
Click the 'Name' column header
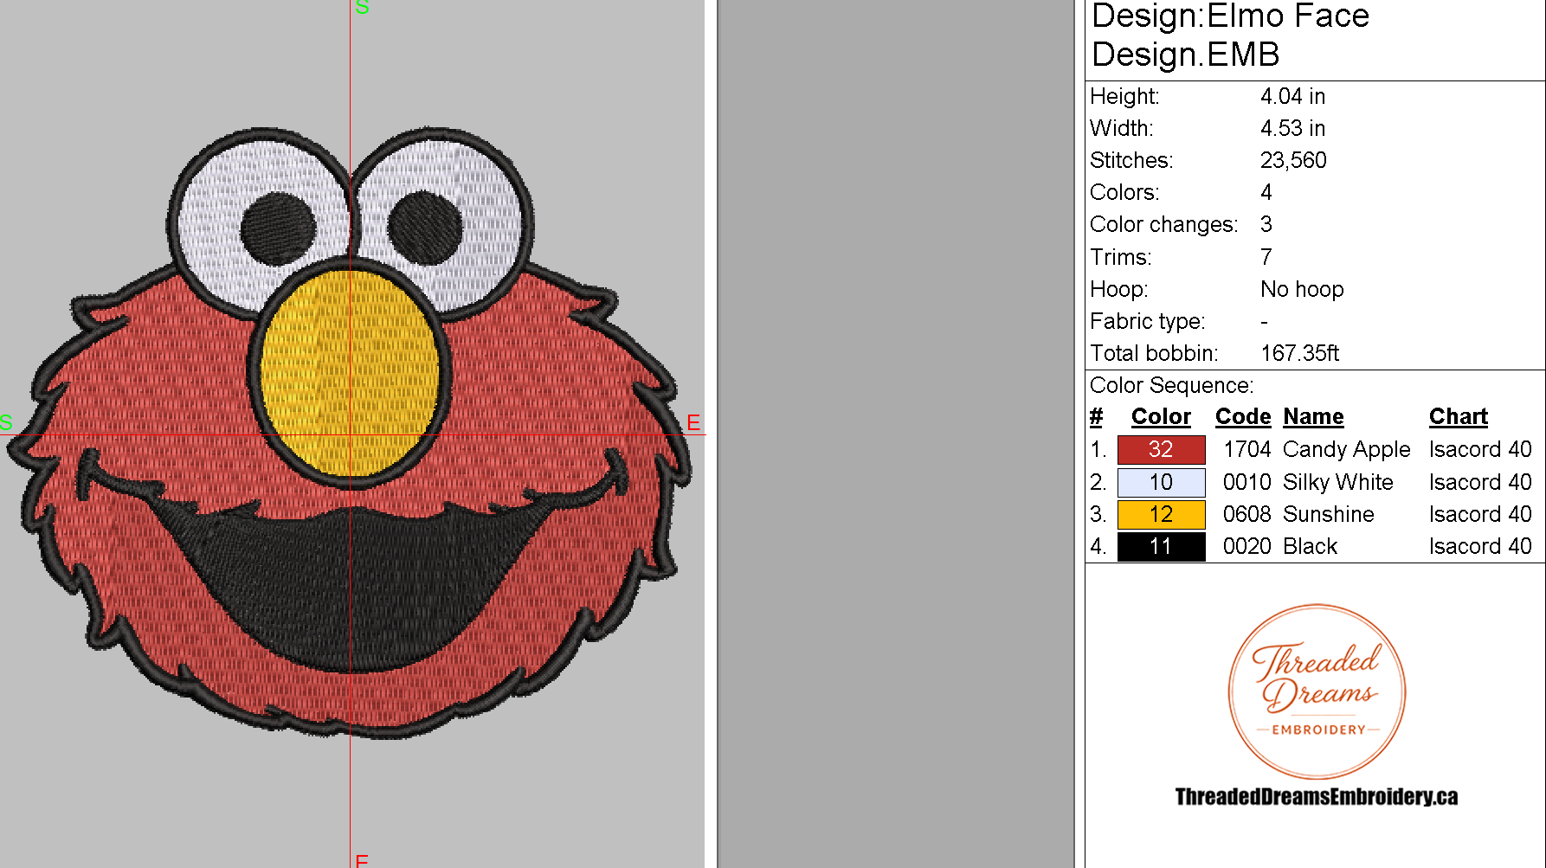coord(1313,416)
